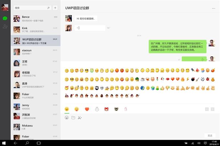Select the red heart favorites sticker tab
The width and height of the screenshot is (220, 146).
coord(87,109)
